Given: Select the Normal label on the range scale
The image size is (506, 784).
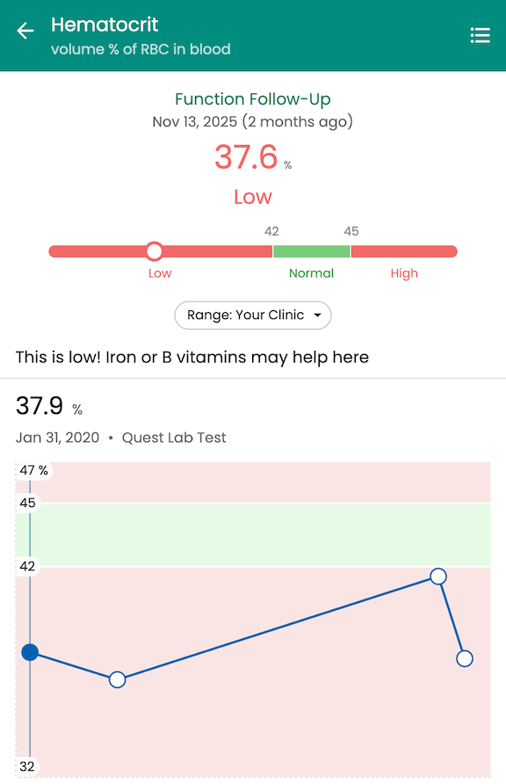Looking at the screenshot, I should coord(312,273).
